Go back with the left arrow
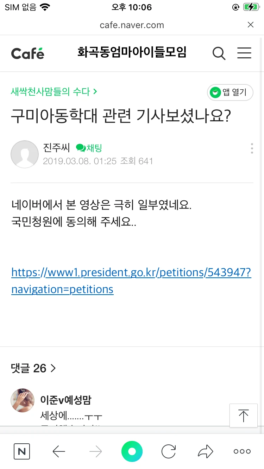 (59, 451)
